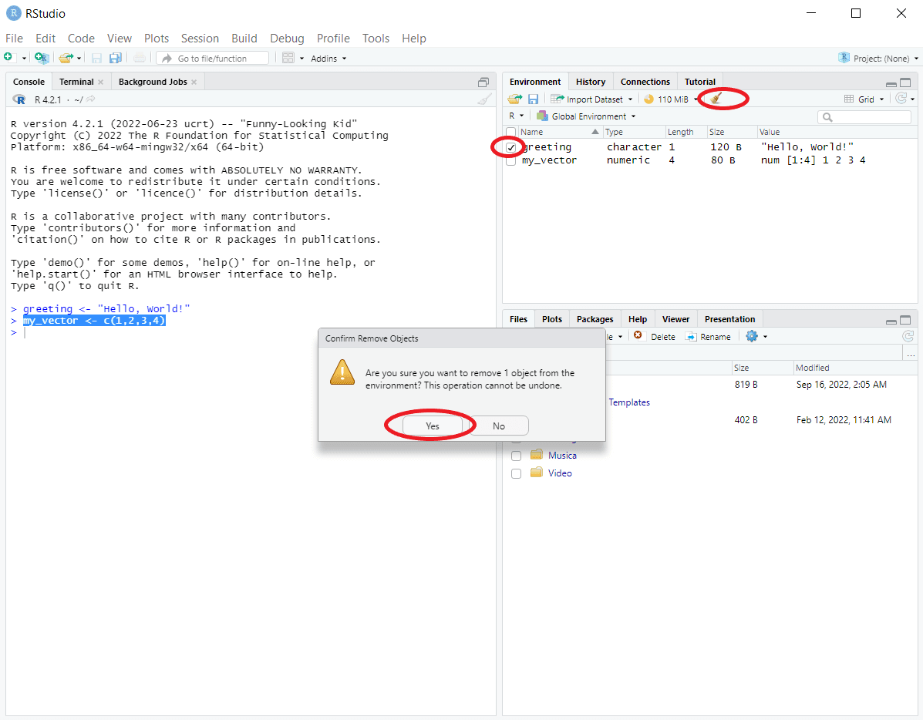
Task: Maximize the Environment pane
Action: (905, 83)
